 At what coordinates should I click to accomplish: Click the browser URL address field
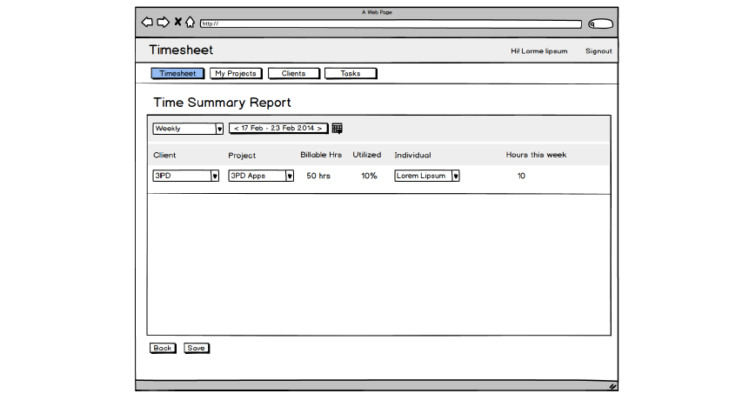click(391, 24)
